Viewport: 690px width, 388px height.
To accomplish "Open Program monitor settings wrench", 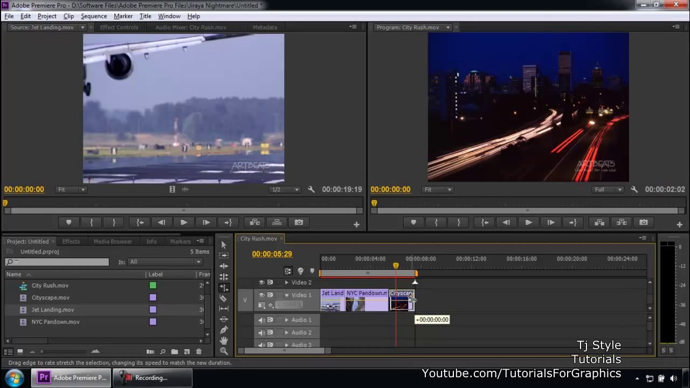I will click(634, 189).
